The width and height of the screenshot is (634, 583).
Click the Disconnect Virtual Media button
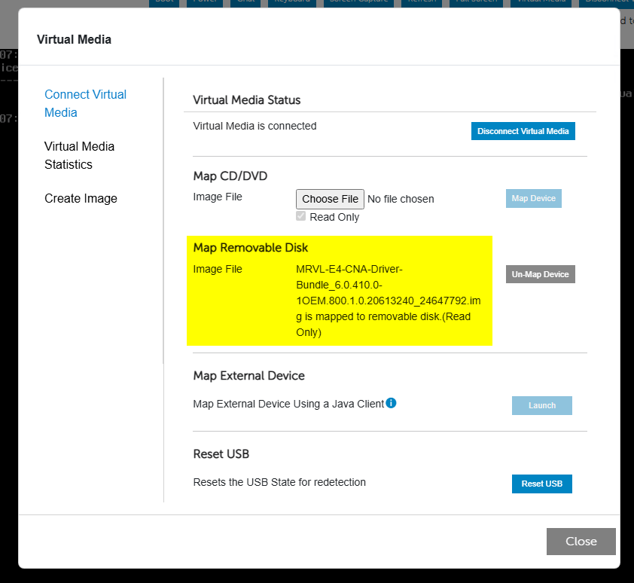pyautogui.click(x=523, y=131)
